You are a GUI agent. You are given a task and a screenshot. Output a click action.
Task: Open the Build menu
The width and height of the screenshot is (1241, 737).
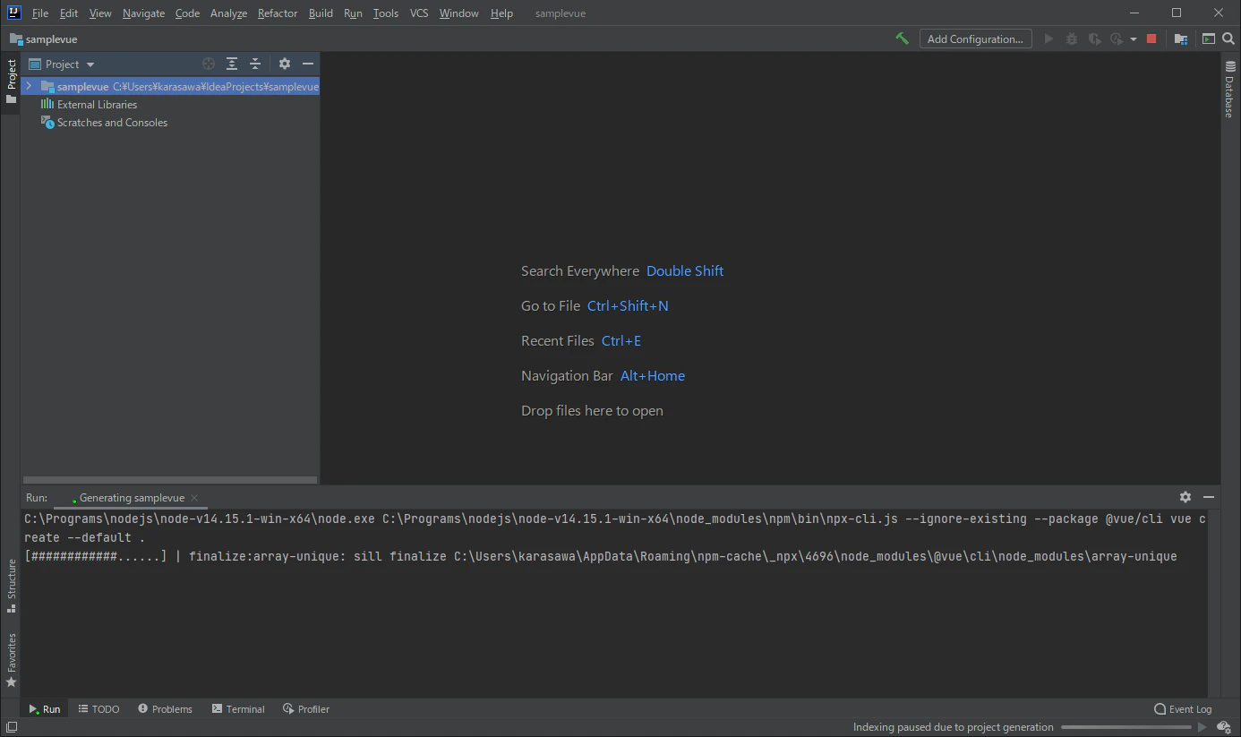pyautogui.click(x=321, y=13)
